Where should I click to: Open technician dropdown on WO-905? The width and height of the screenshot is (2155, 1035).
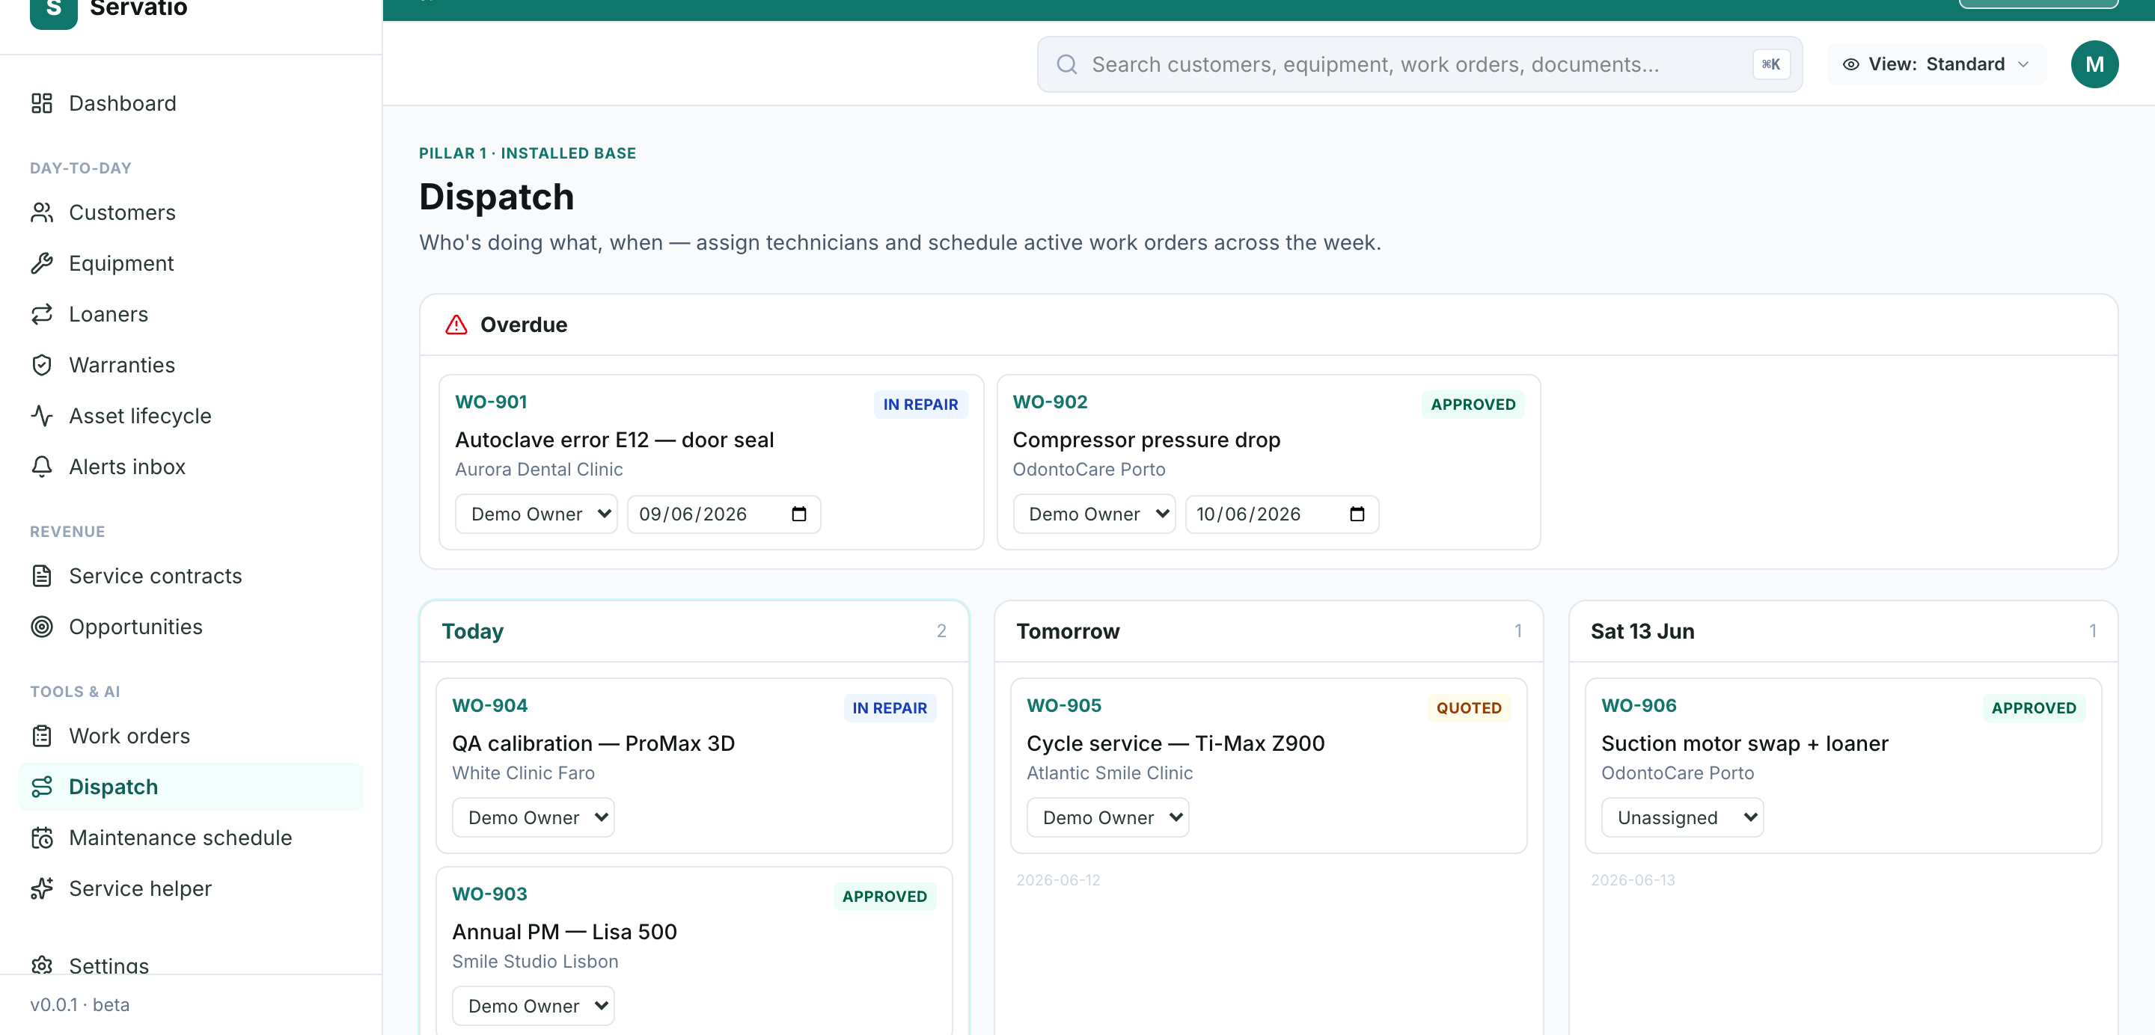(x=1107, y=817)
